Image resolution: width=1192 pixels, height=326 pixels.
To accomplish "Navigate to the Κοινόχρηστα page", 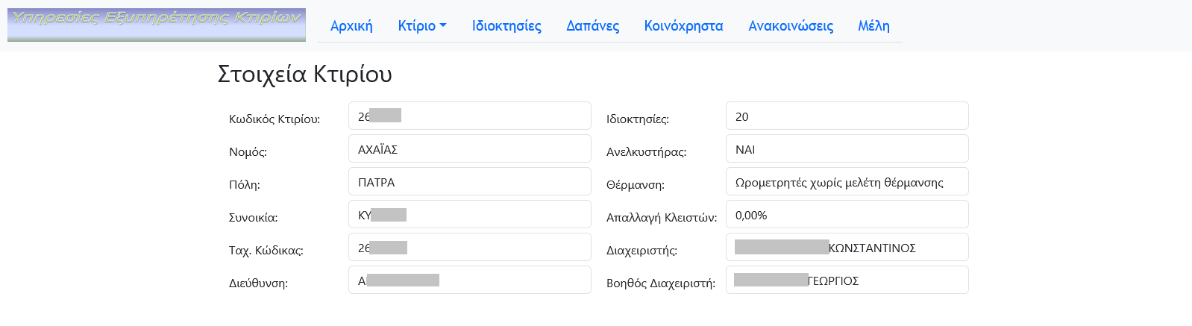I will [x=683, y=26].
